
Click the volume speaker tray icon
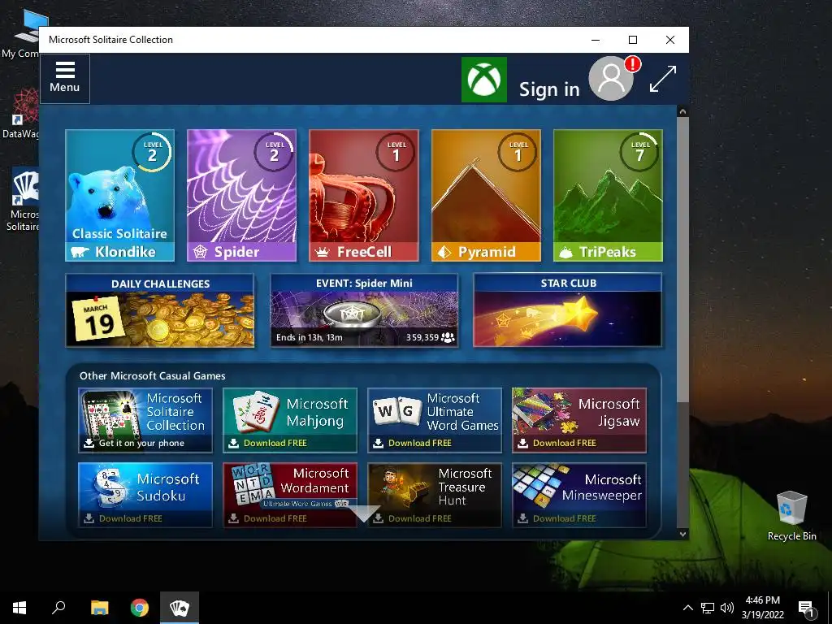click(727, 608)
